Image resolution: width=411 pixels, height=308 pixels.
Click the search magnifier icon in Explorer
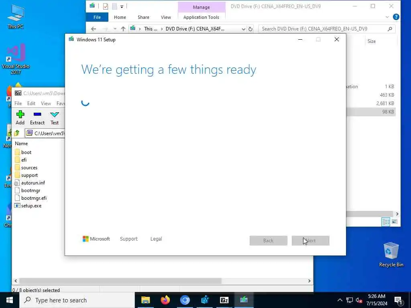390,29
